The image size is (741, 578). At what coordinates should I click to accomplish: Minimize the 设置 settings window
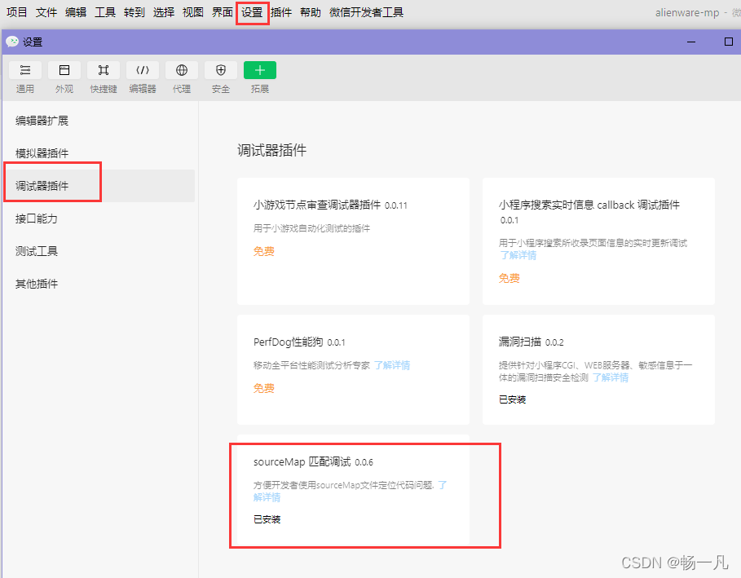pyautogui.click(x=691, y=42)
